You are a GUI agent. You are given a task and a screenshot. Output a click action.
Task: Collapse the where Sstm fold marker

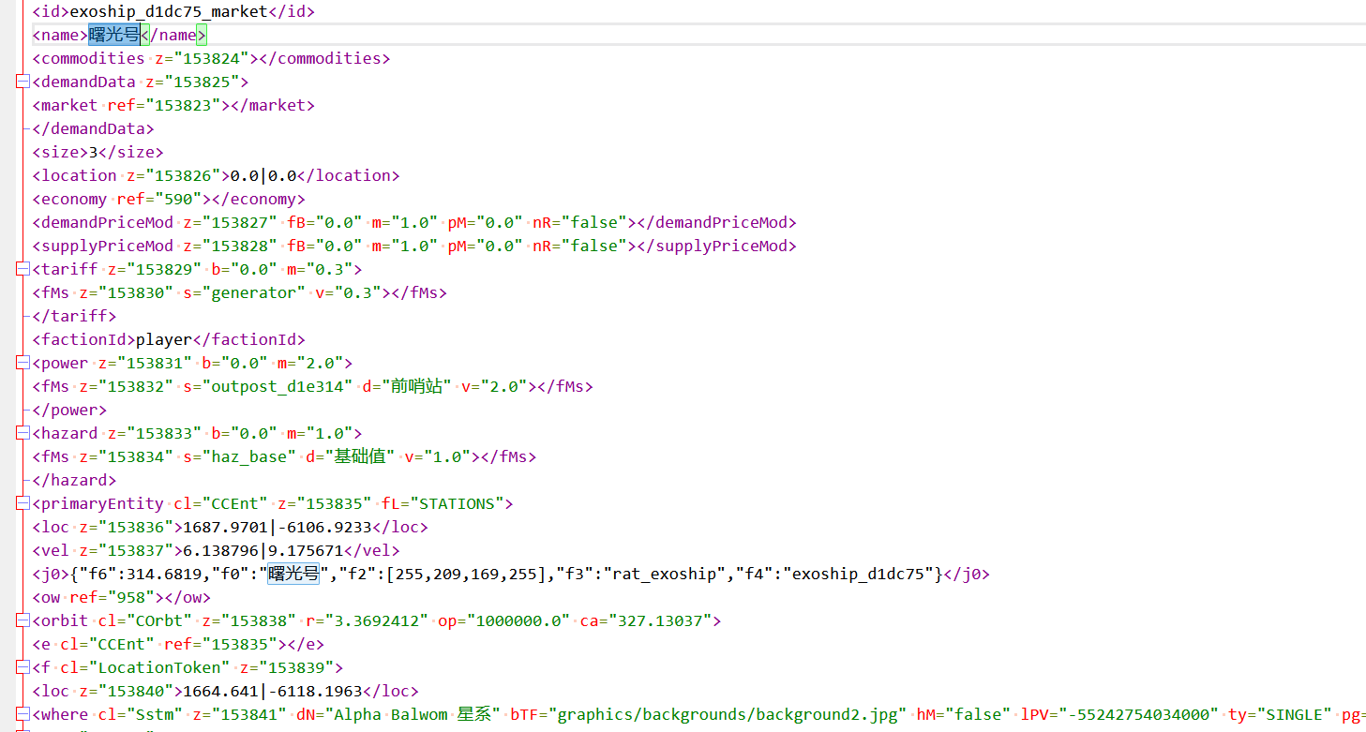(x=23, y=715)
